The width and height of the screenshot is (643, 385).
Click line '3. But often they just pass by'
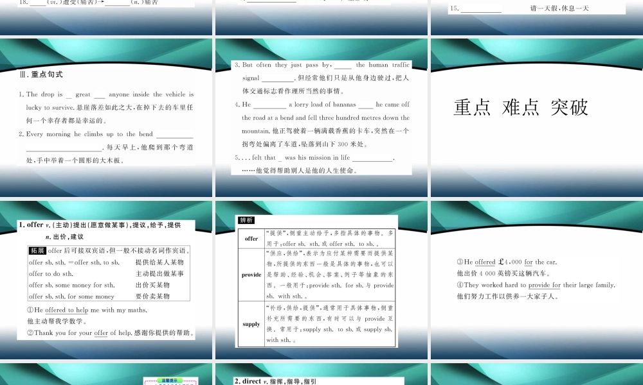[x=322, y=65]
